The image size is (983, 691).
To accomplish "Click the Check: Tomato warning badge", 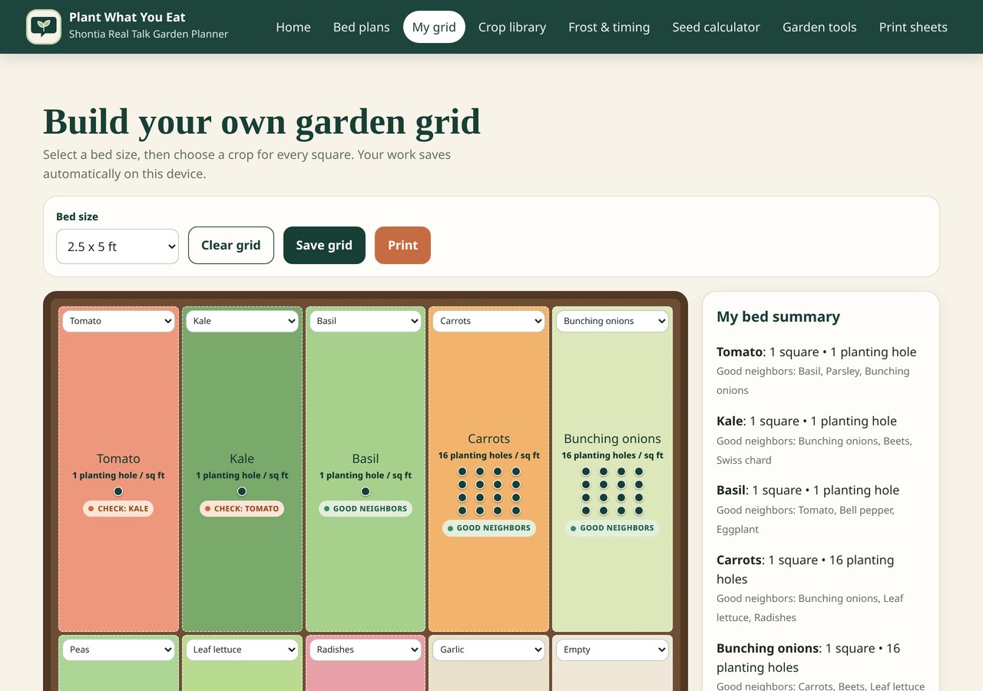I will click(242, 508).
